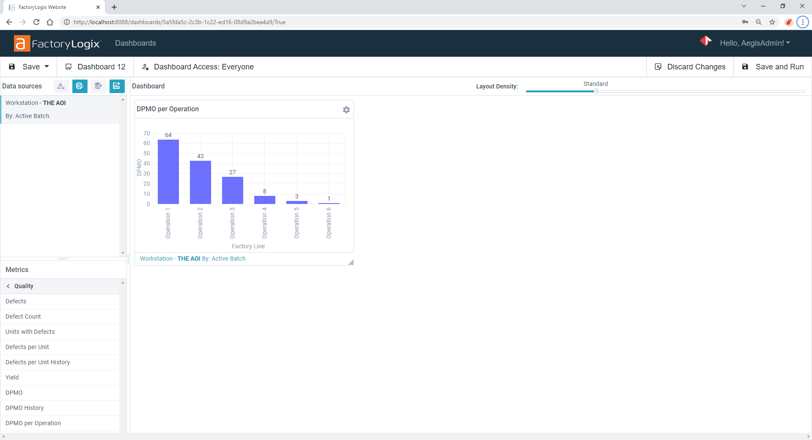812x440 pixels.
Task: Collapse the Quality metrics category
Action: (x=8, y=286)
